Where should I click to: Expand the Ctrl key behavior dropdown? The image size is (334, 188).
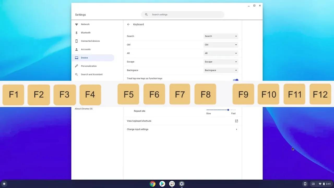click(x=220, y=45)
